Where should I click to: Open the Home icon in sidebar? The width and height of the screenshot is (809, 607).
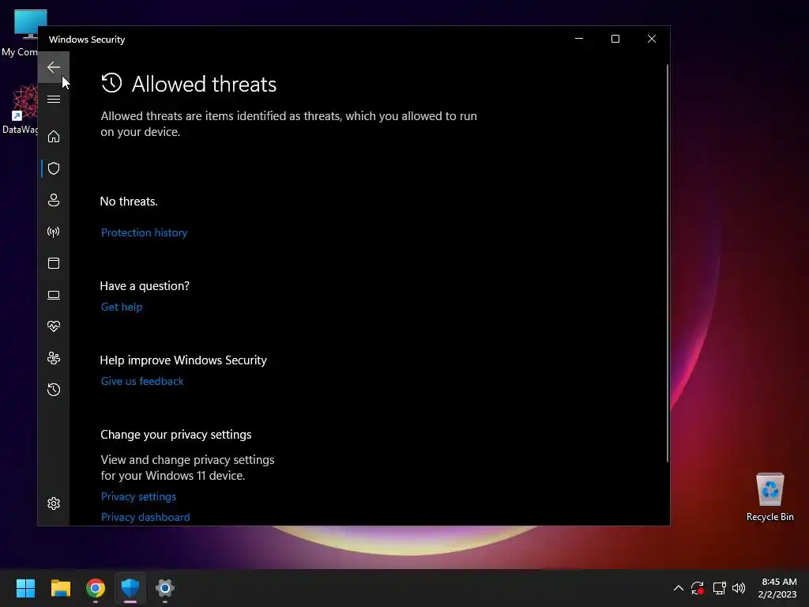pos(54,137)
